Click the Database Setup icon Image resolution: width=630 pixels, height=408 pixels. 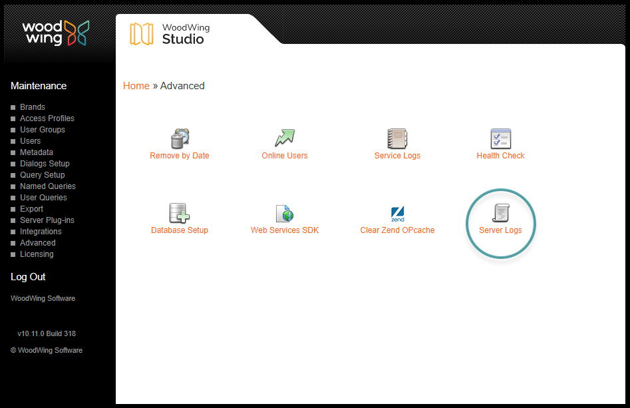point(179,213)
